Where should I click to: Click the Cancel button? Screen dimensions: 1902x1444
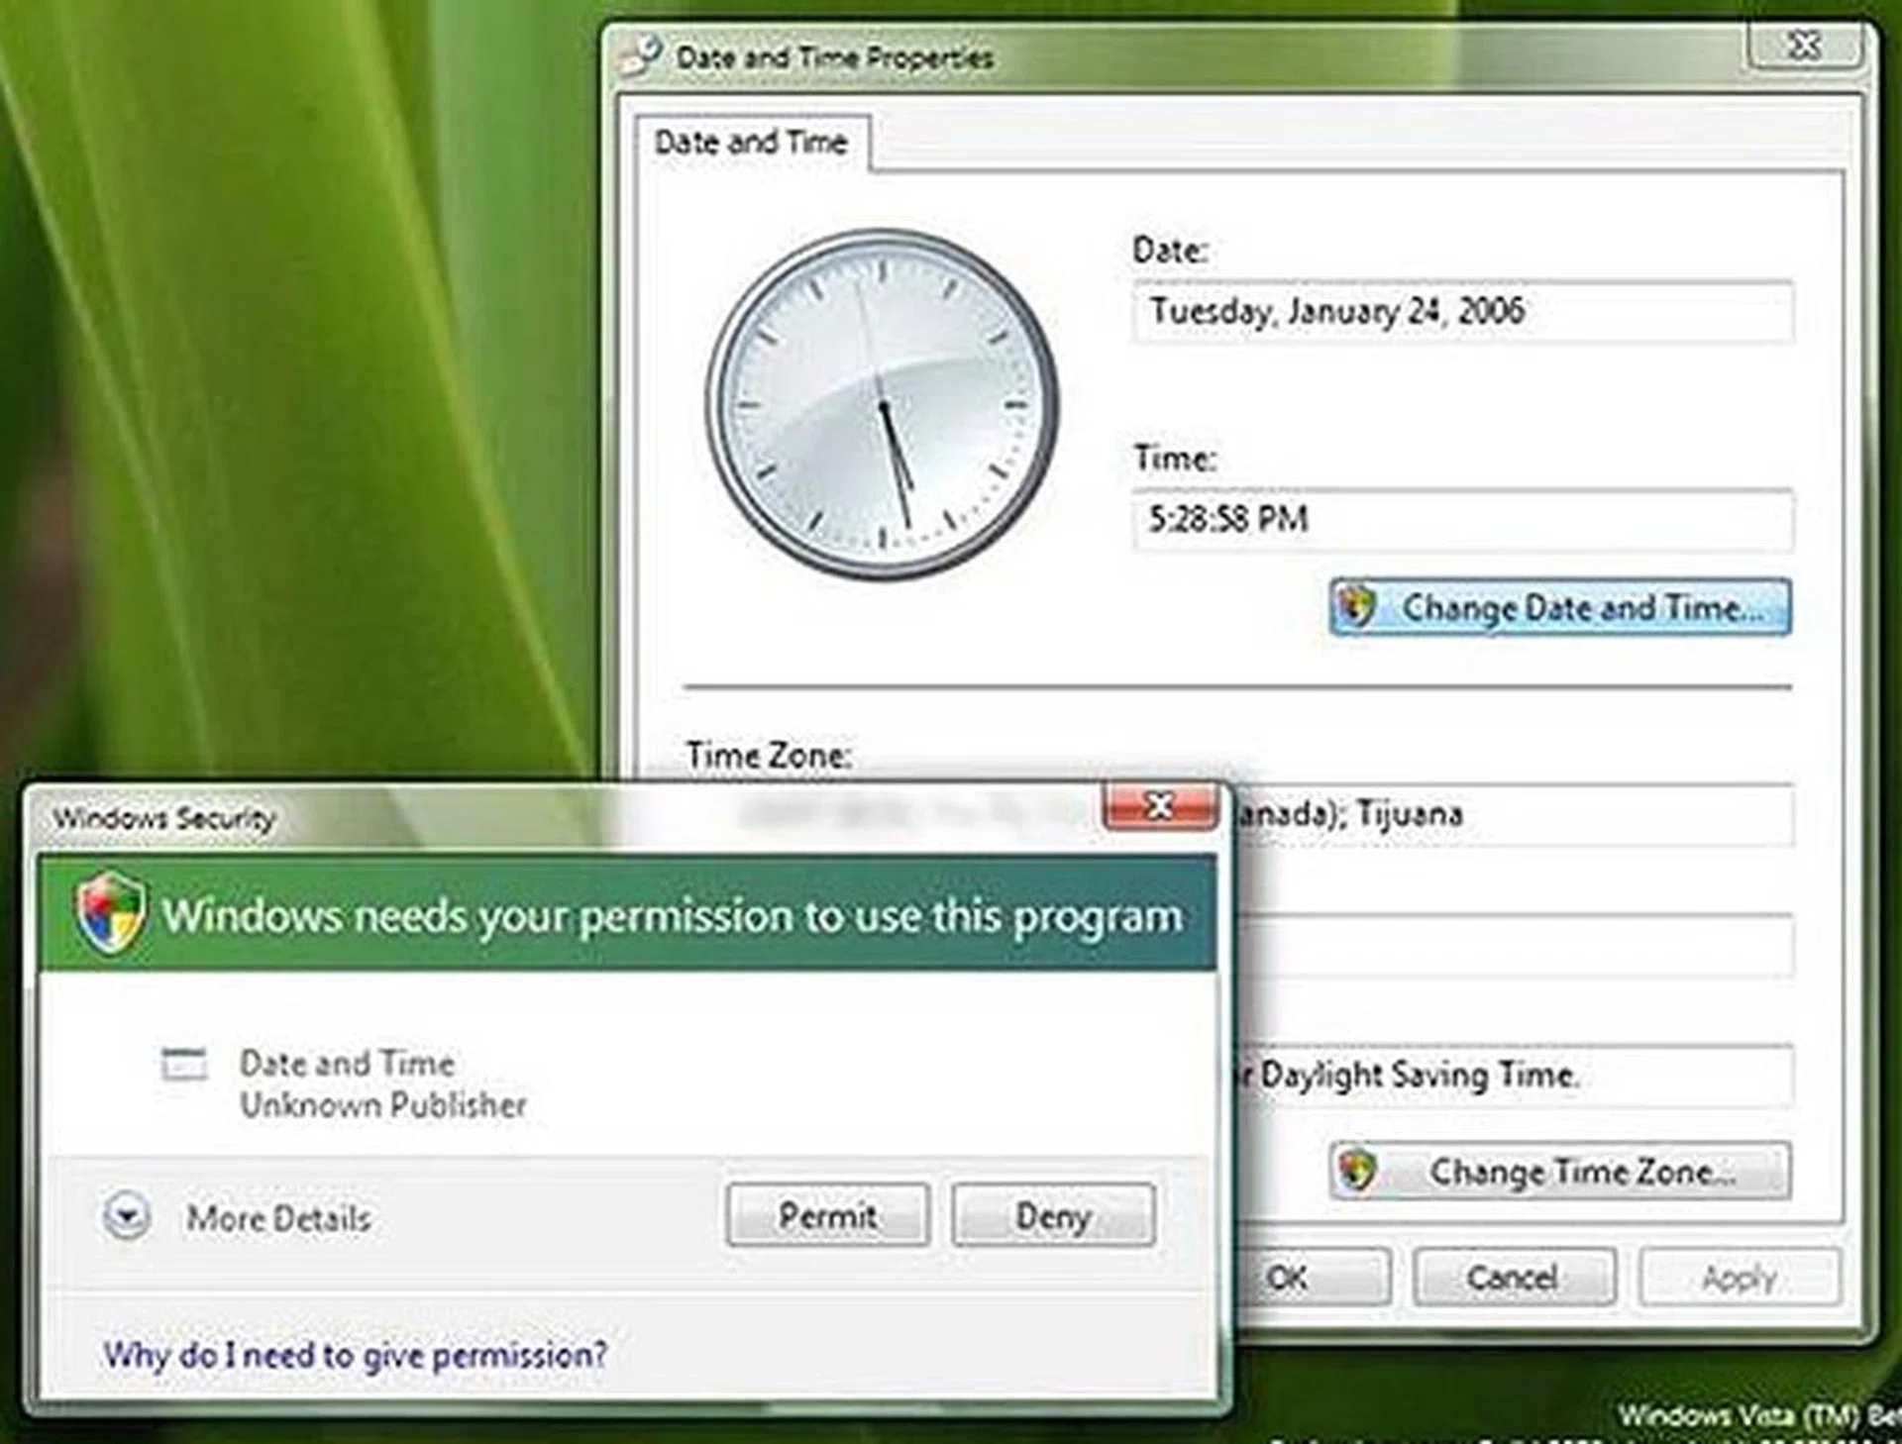click(1514, 1277)
